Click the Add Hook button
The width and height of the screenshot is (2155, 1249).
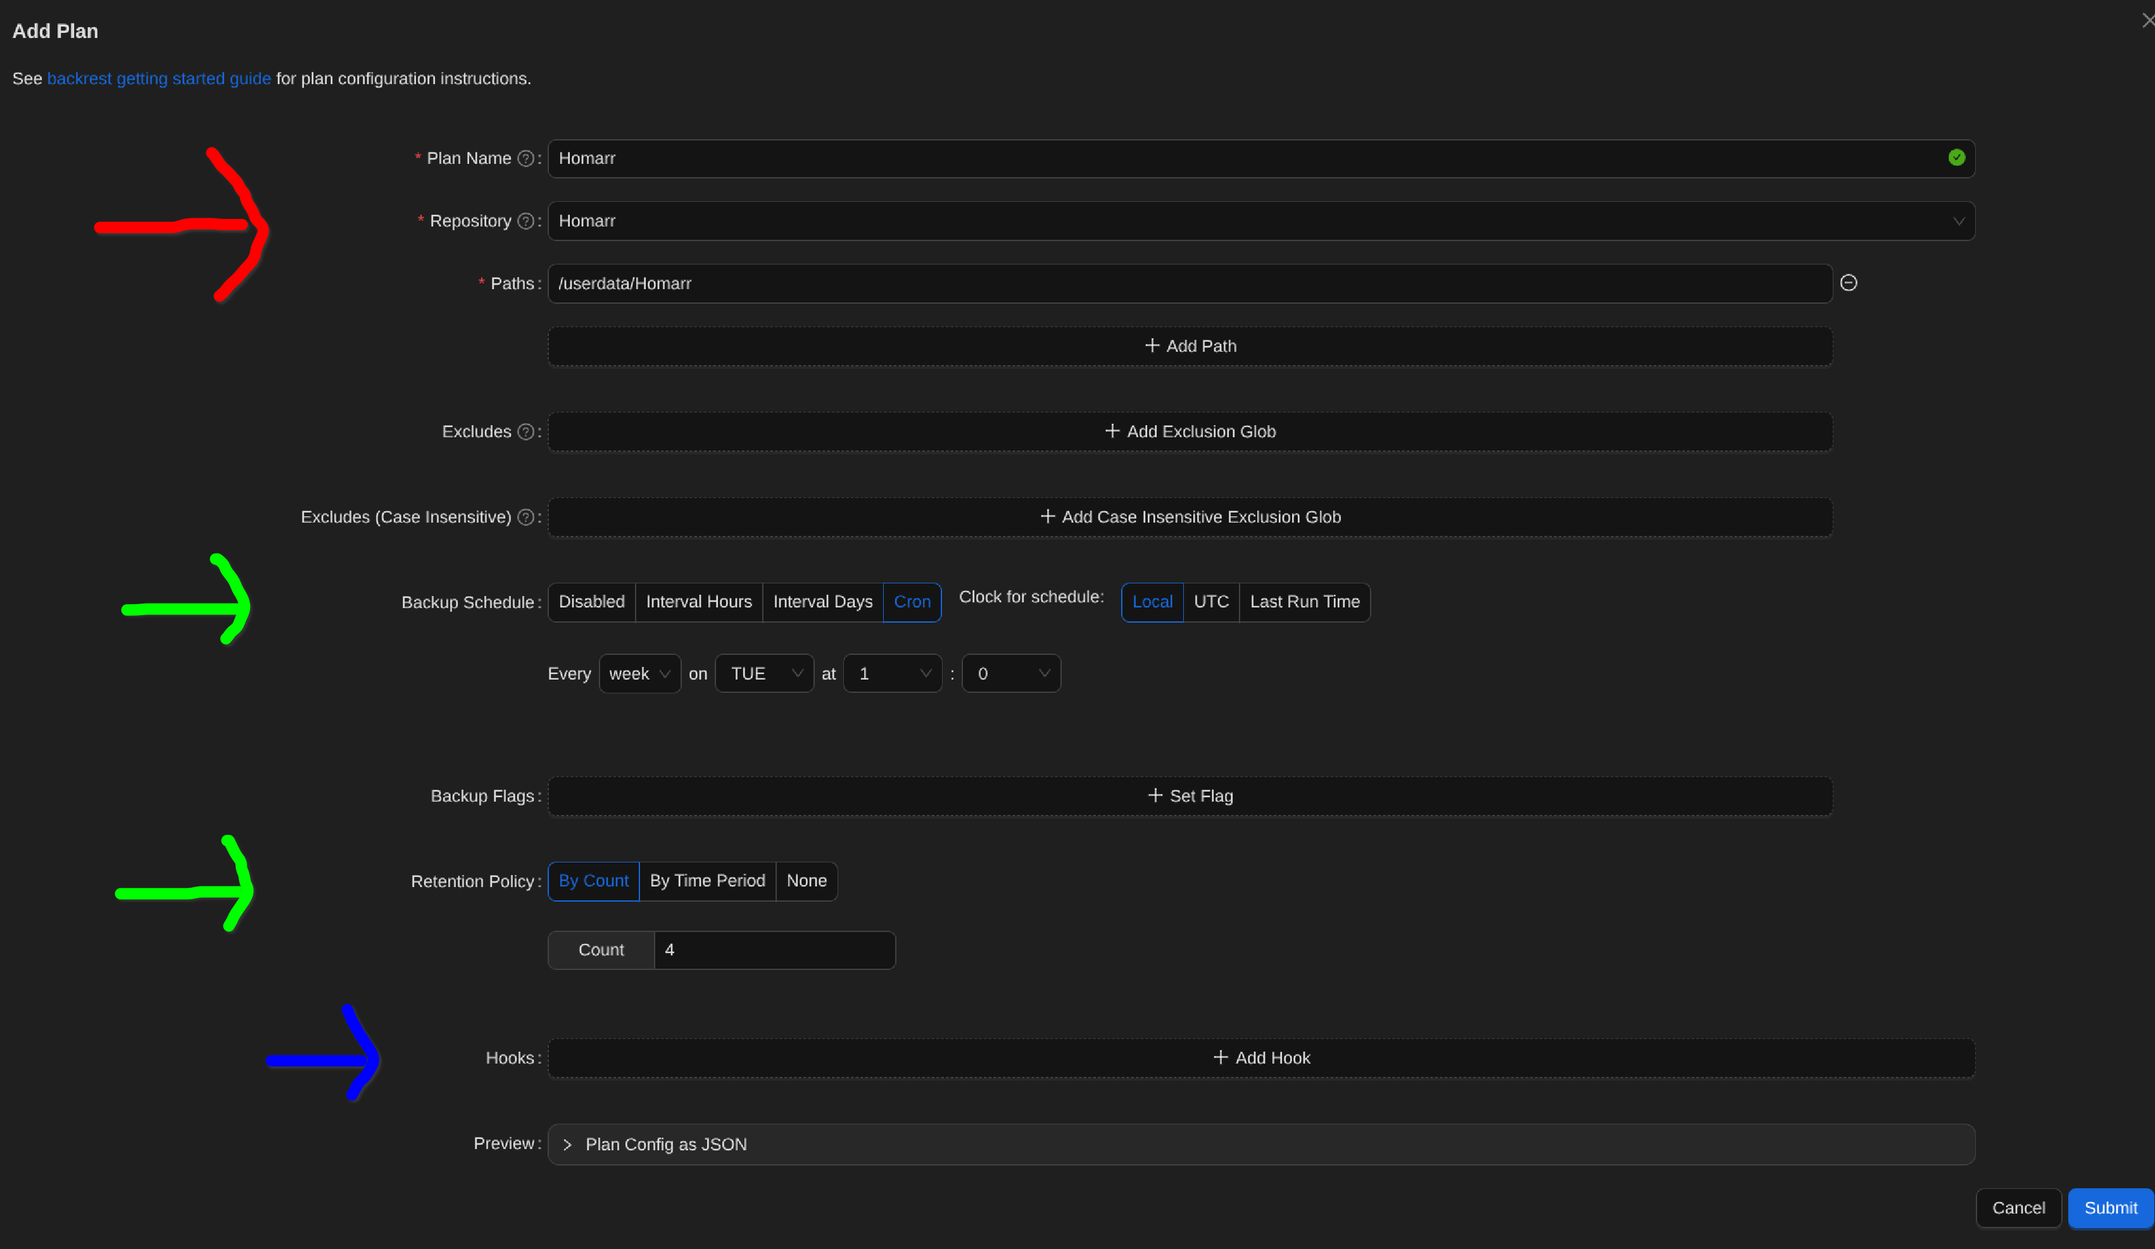click(x=1260, y=1059)
